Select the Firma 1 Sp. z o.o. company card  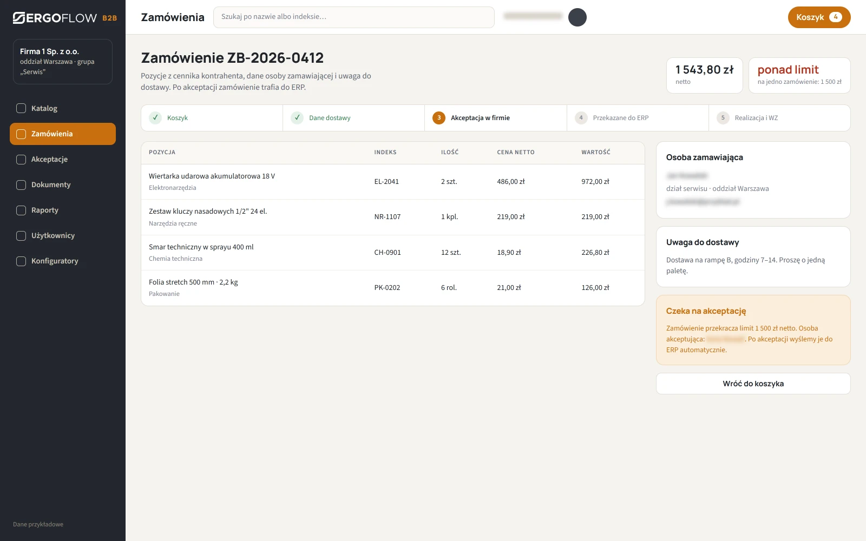pyautogui.click(x=63, y=62)
